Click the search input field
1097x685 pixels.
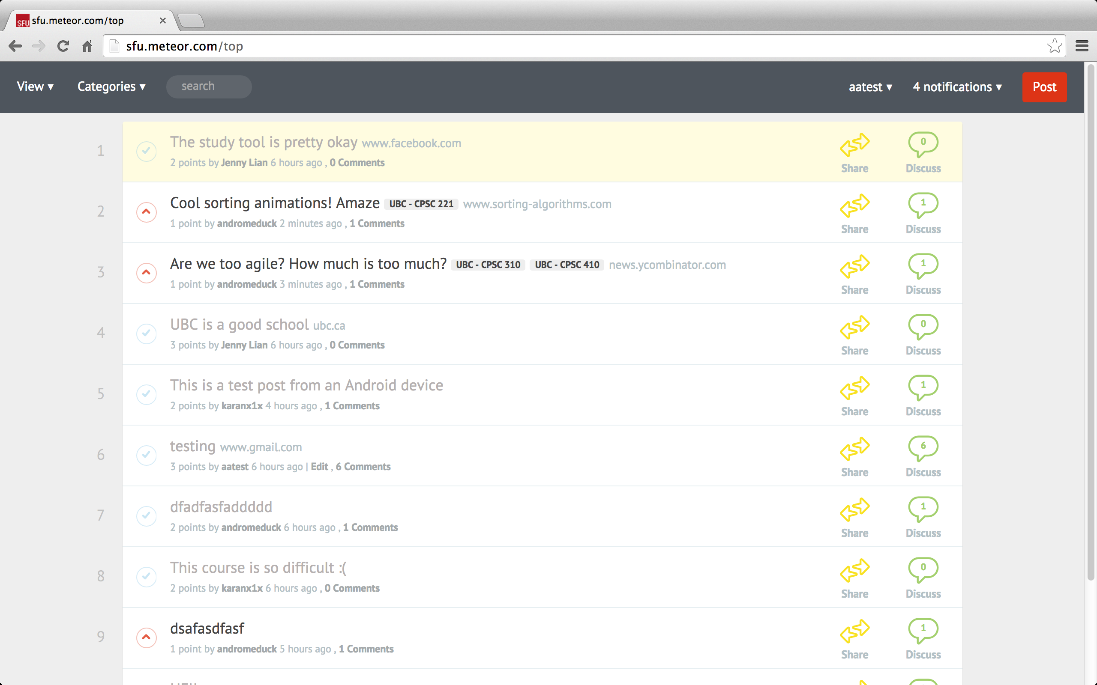209,86
